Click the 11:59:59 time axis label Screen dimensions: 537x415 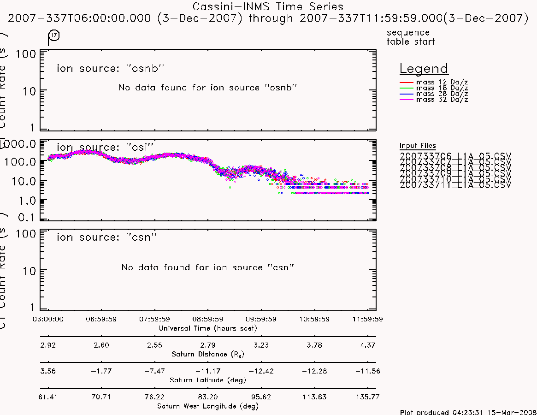pyautogui.click(x=367, y=319)
